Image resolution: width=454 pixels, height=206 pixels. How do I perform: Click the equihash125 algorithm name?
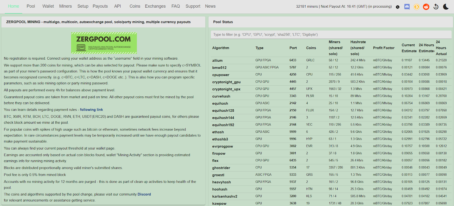click(x=223, y=110)
